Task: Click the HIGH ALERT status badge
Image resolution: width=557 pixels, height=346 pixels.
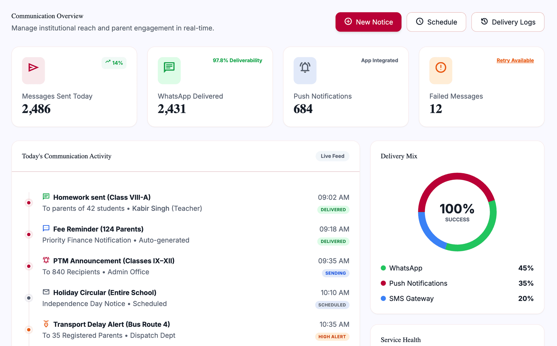Action: coord(332,337)
